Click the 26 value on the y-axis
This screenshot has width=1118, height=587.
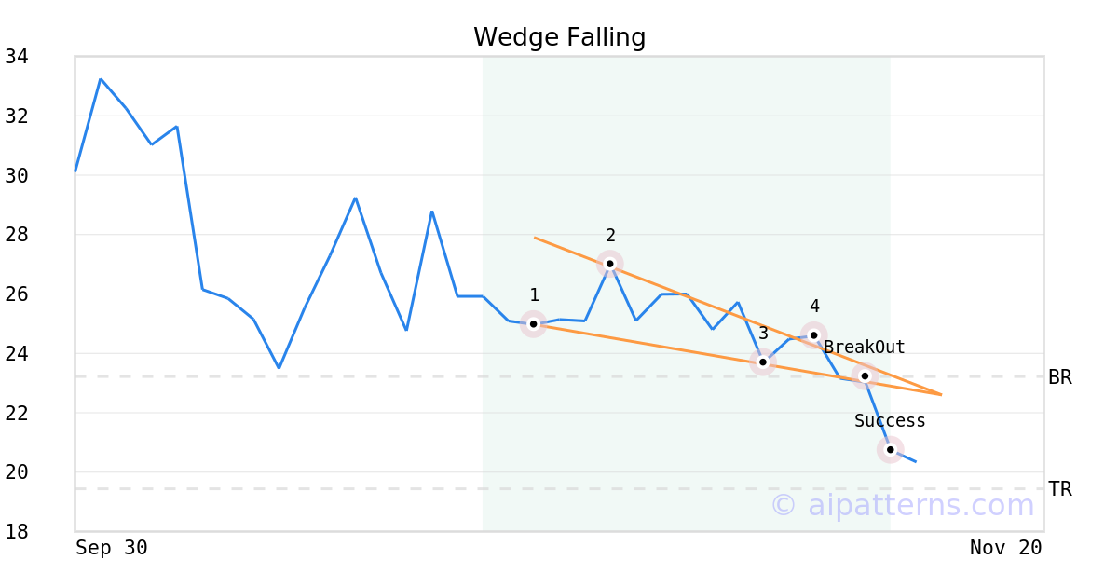16,294
